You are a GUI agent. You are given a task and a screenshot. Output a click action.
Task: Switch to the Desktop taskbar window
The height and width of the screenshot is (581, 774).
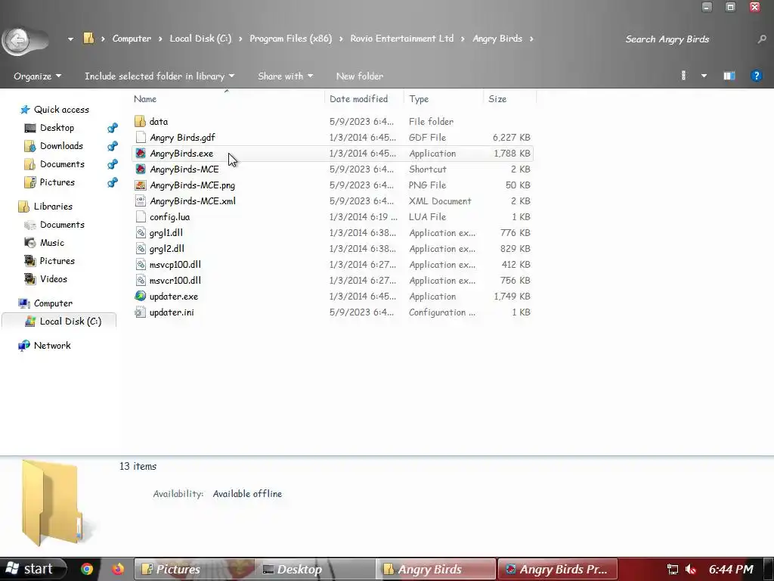[x=315, y=569]
